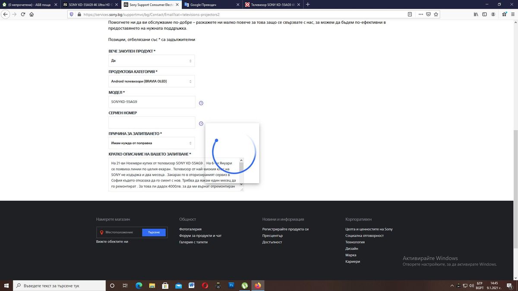518x291 pixels.
Task: Open reader view from the address bar
Action: click(x=409, y=14)
